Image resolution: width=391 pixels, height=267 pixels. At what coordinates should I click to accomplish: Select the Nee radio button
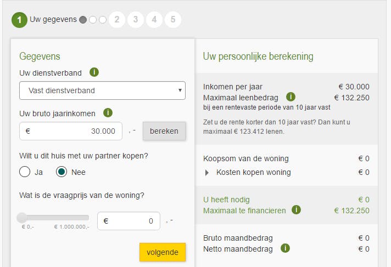62,172
